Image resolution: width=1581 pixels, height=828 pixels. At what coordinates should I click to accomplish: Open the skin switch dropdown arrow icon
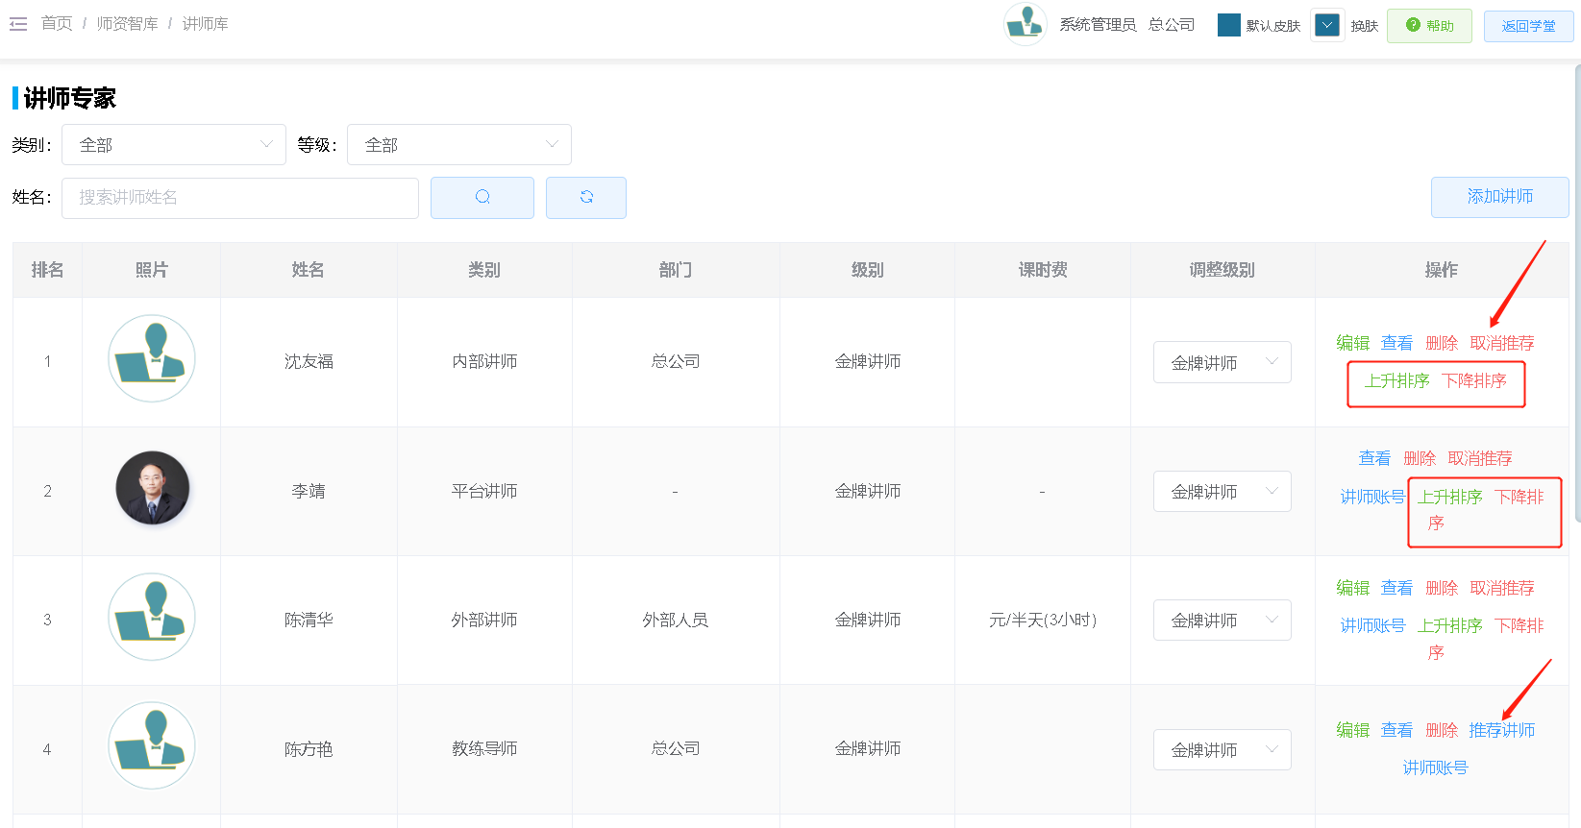pos(1327,25)
